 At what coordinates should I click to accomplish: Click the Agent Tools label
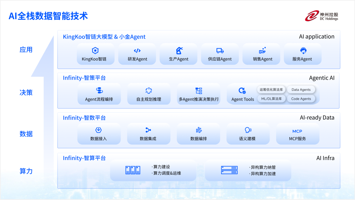click(243, 99)
